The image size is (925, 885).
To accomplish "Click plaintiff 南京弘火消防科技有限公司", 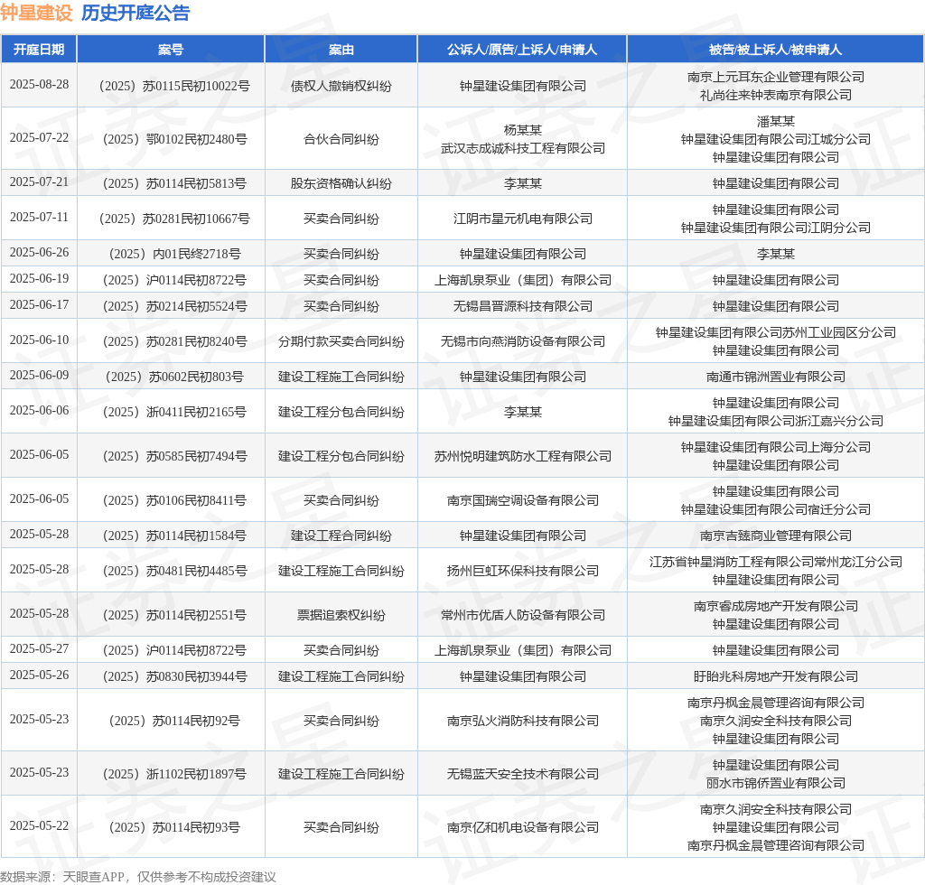I will tap(522, 721).
